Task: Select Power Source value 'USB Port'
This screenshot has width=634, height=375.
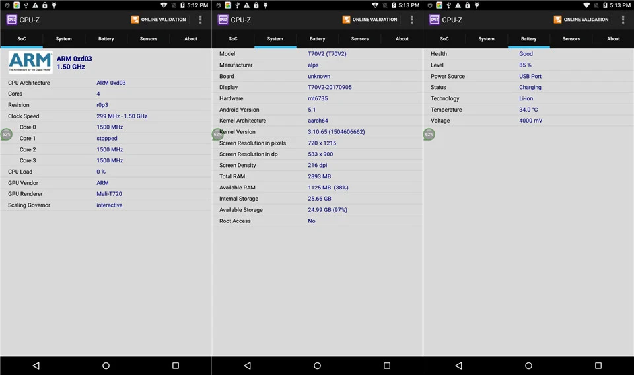Action: (x=530, y=76)
